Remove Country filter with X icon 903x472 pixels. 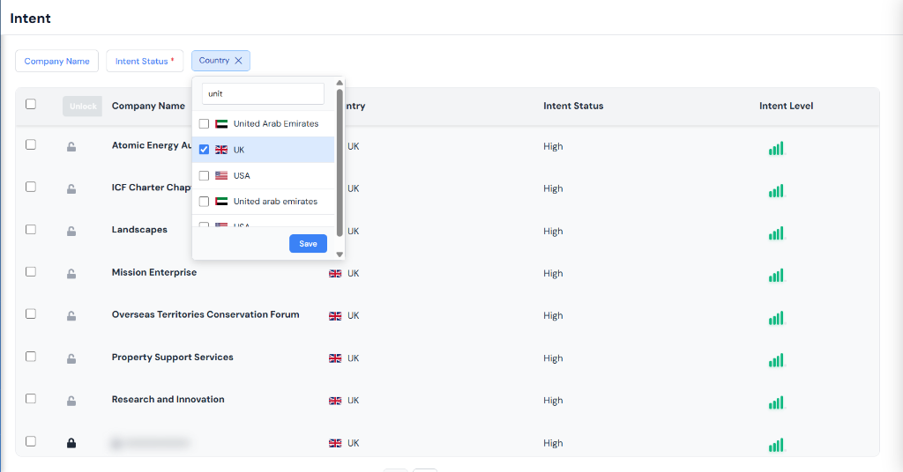[x=238, y=61]
